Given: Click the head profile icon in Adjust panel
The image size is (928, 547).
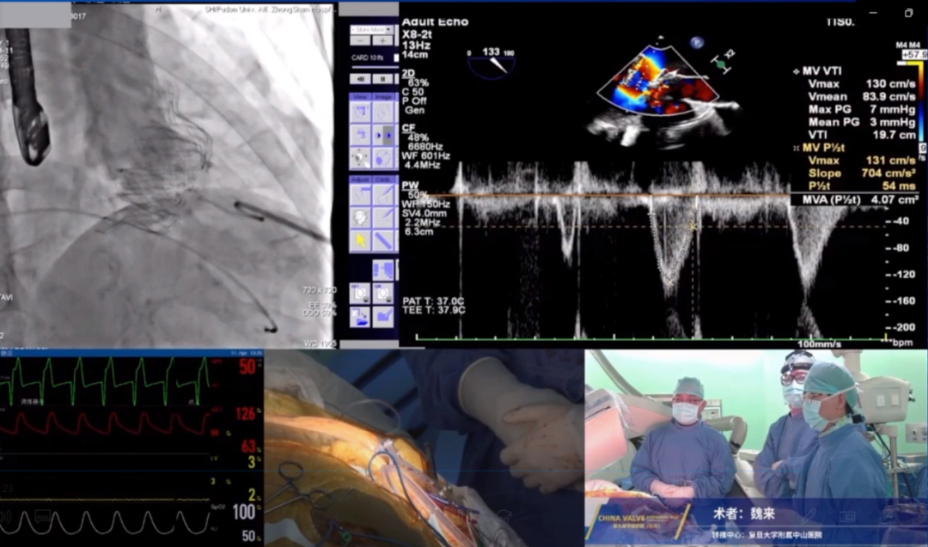Looking at the screenshot, I should [x=360, y=218].
